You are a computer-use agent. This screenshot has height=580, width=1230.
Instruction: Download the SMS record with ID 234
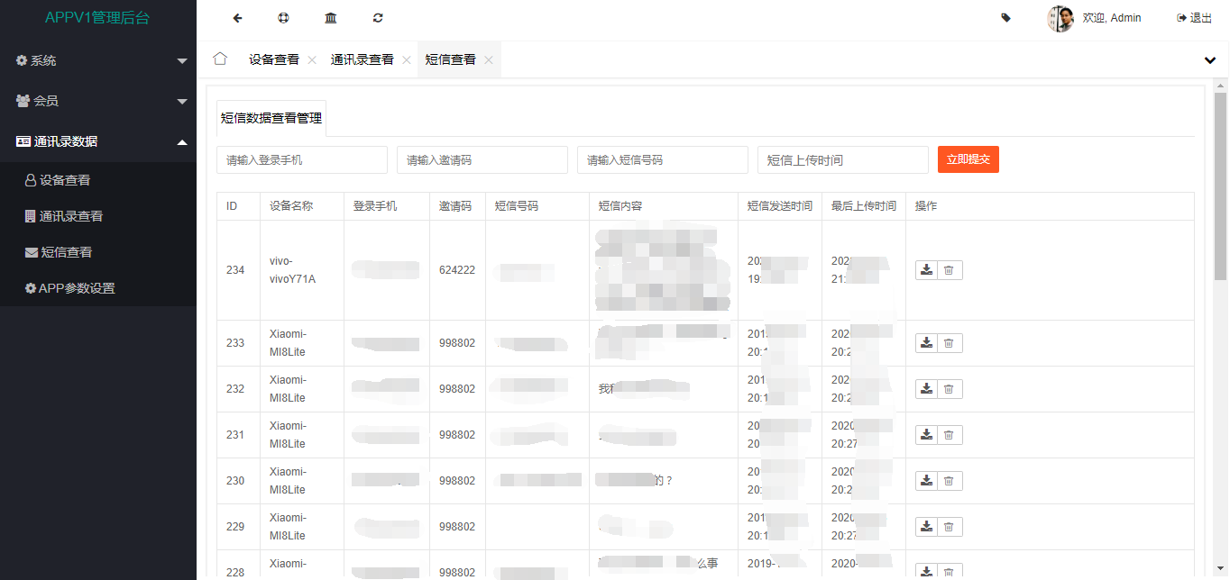coord(926,270)
